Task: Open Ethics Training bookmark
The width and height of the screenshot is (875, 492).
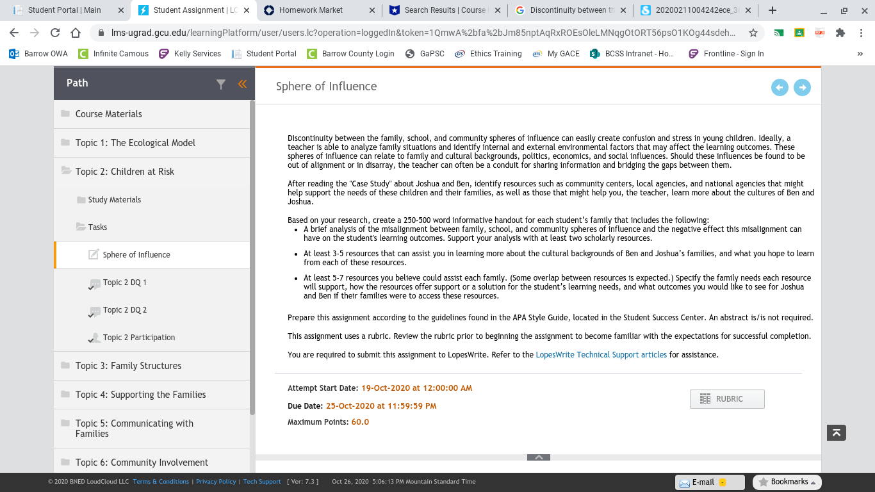Action: click(x=488, y=54)
